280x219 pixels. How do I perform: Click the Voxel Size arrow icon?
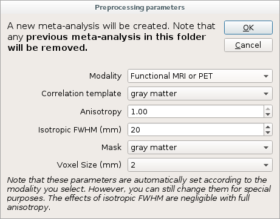click(x=266, y=165)
